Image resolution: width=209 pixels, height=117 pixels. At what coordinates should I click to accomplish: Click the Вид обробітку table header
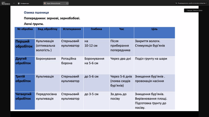(48, 29)
